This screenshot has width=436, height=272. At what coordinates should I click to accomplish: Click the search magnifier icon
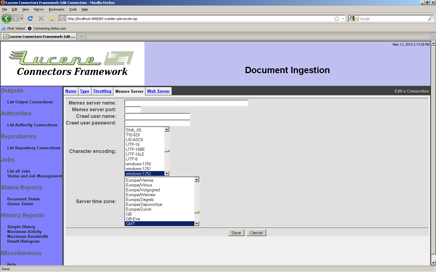tap(430, 18)
